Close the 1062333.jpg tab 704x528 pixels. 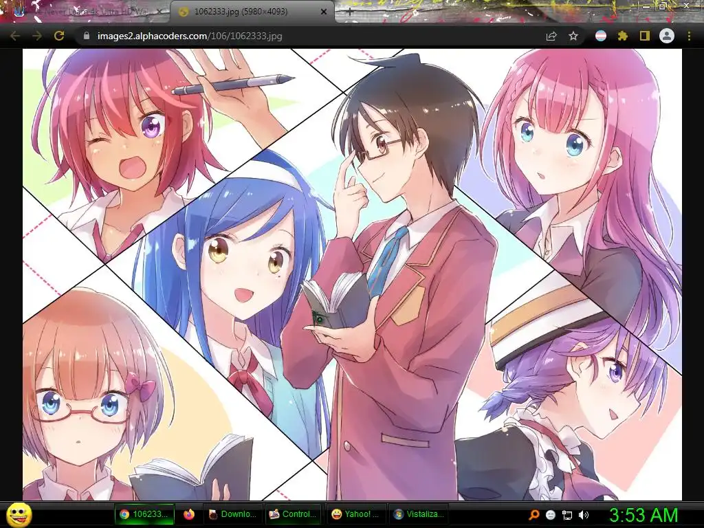coord(323,12)
